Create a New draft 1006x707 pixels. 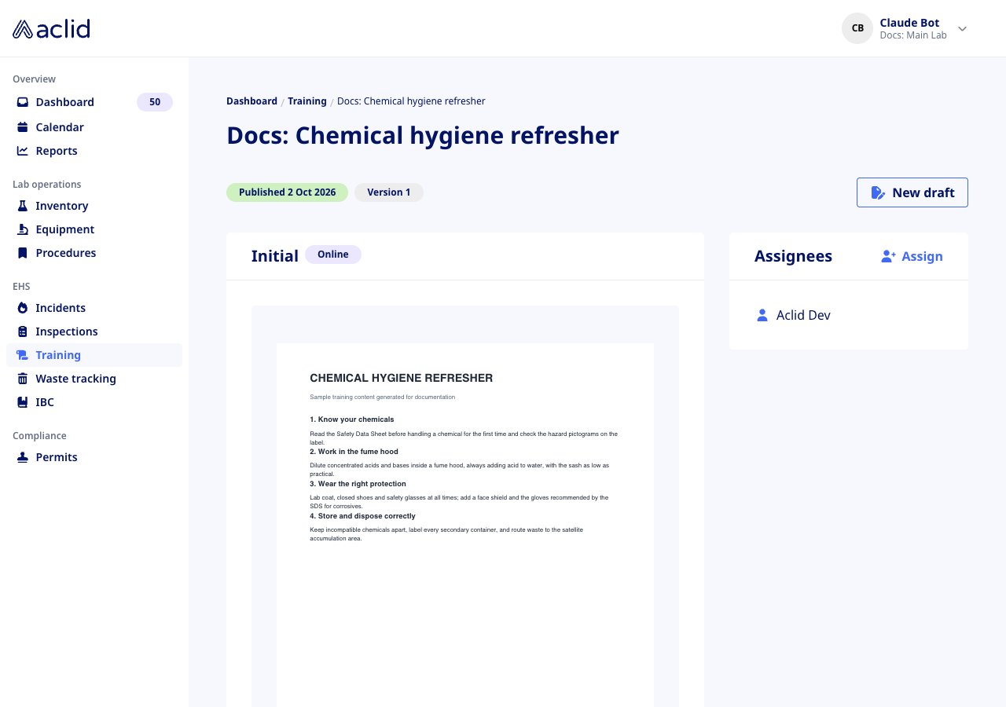[x=912, y=192]
